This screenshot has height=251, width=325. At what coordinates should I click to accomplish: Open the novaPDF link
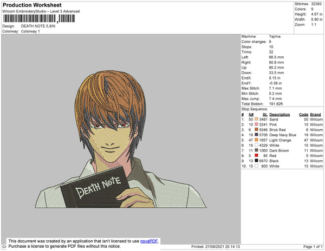point(149,241)
